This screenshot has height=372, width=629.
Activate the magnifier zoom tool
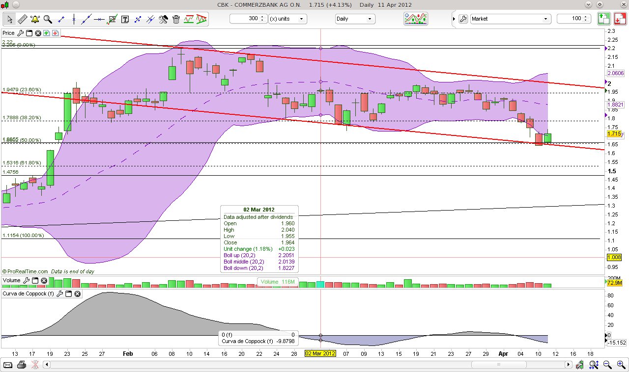pos(47,19)
